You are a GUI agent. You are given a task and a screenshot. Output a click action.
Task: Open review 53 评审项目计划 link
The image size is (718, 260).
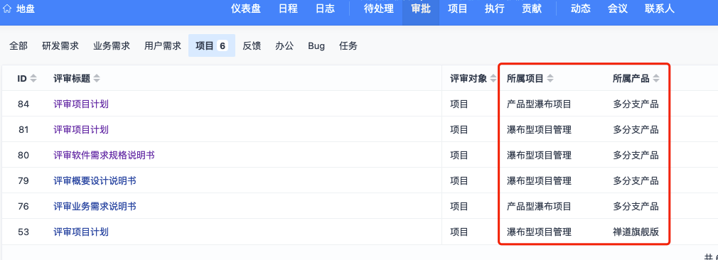pos(81,232)
